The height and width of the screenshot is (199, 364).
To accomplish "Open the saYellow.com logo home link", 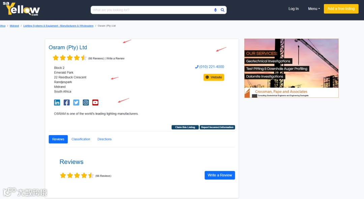I will coord(21,9).
